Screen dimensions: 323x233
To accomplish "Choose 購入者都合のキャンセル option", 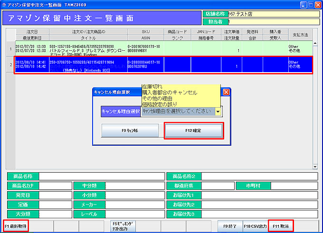I will [x=170, y=93].
